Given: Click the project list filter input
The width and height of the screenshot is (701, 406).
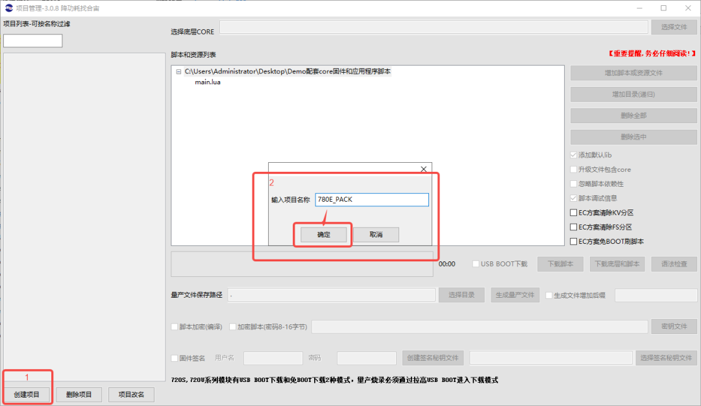Looking at the screenshot, I should point(32,41).
